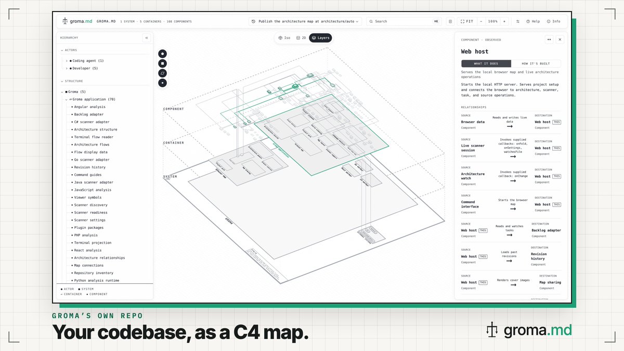
Task: Open the Browser data source relationship
Action: pos(473,122)
